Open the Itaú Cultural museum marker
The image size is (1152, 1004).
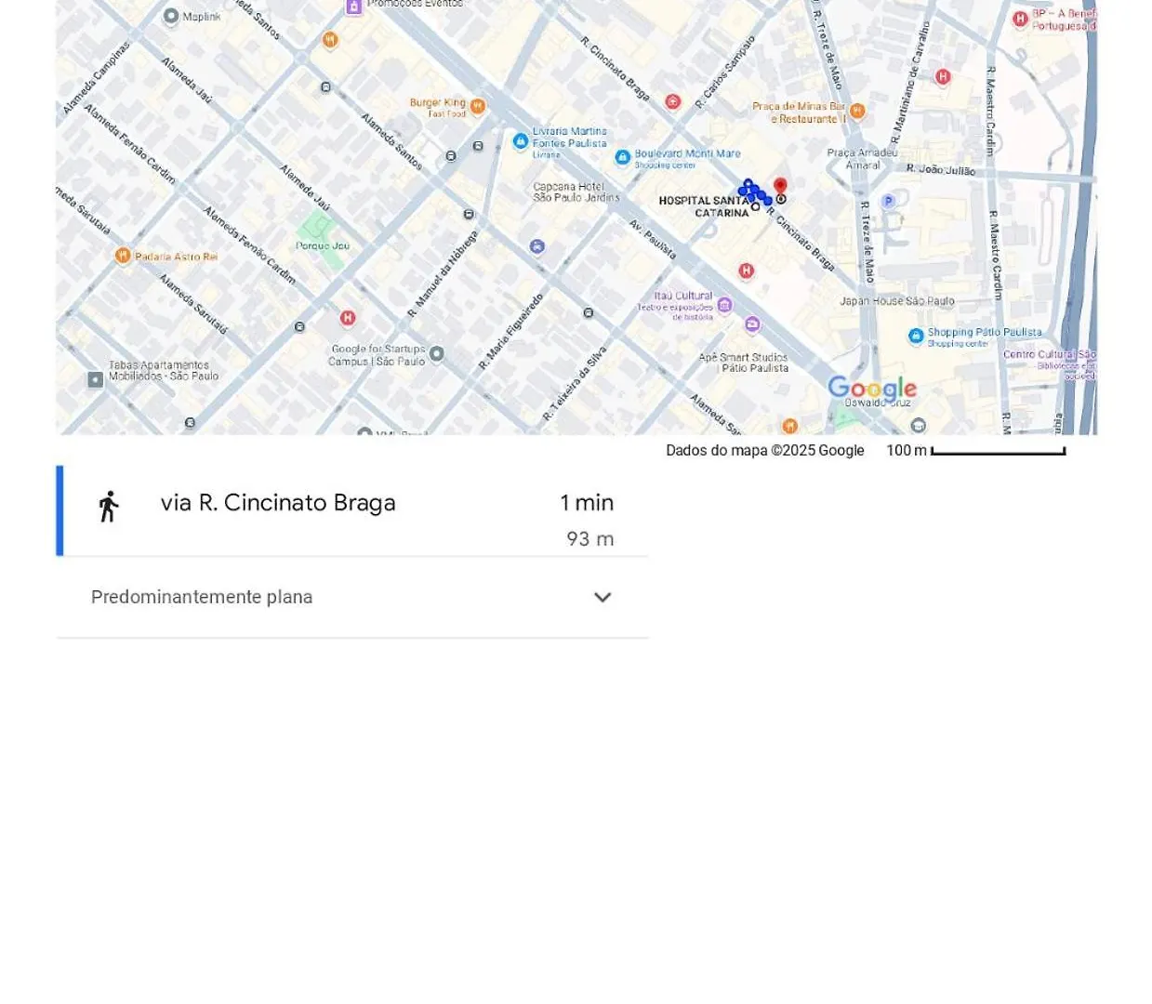point(724,305)
